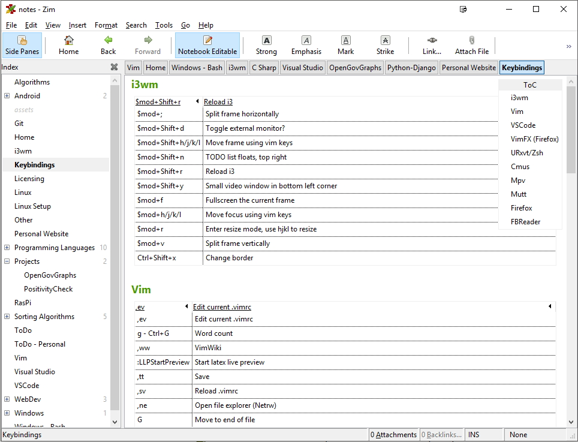Close the Index side pane
The image size is (578, 442).
[x=114, y=67]
